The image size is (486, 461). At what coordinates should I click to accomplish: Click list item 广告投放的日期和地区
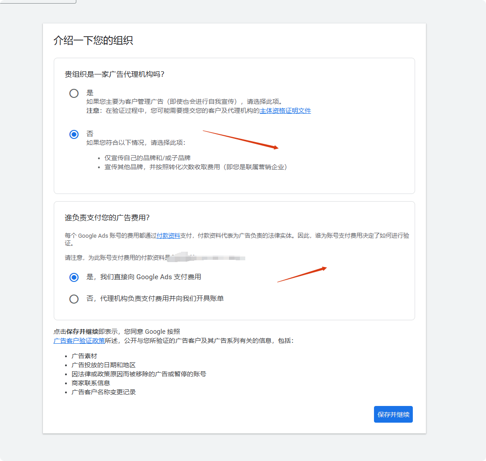[x=103, y=365]
